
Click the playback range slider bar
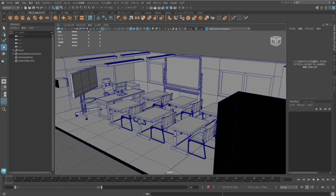tap(58, 187)
